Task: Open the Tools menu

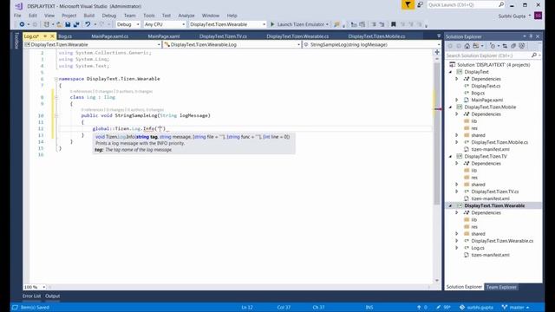Action: pos(149,16)
